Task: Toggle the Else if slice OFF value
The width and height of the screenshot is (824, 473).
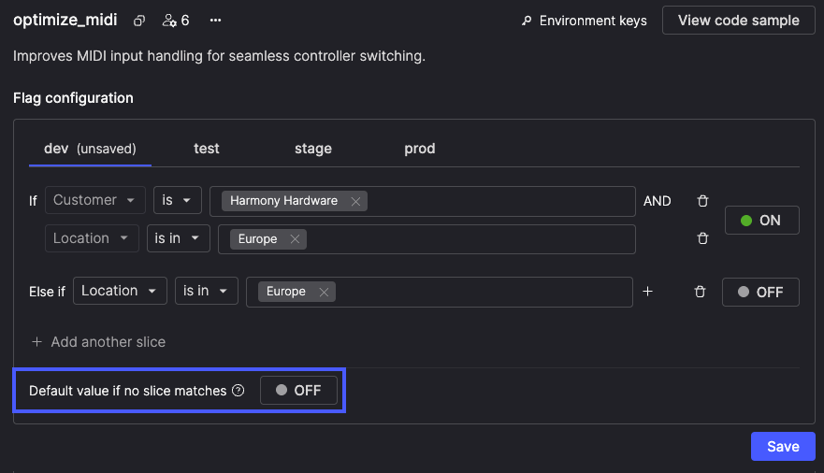Action: coord(760,292)
